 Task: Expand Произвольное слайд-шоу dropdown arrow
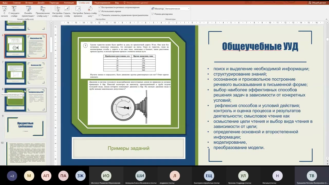point(48,16)
